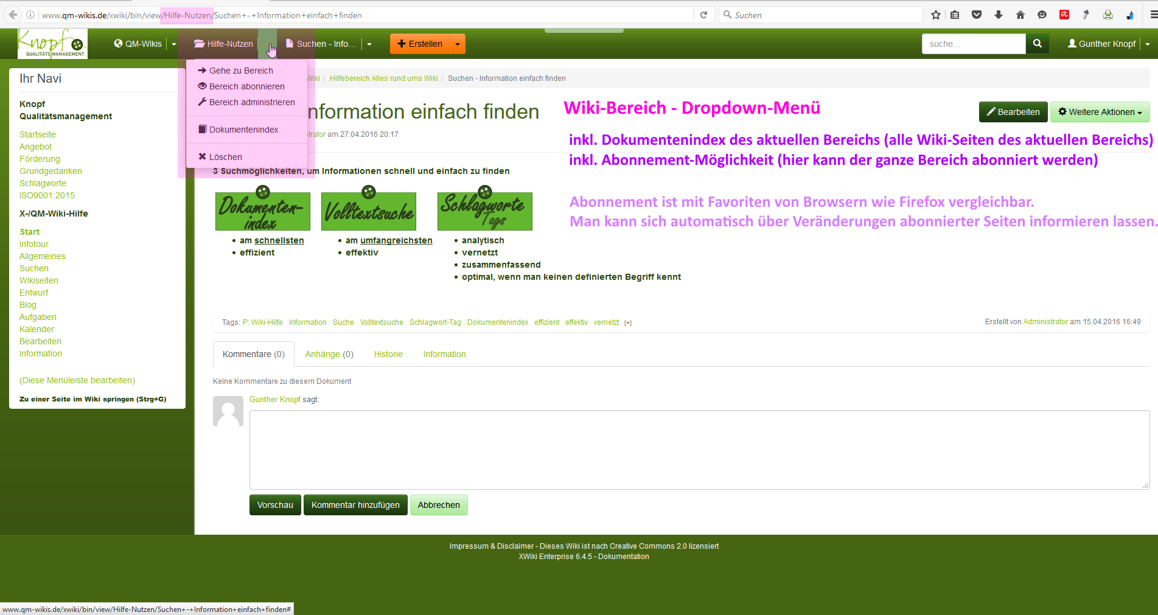Switch to the Historie tab

point(388,354)
